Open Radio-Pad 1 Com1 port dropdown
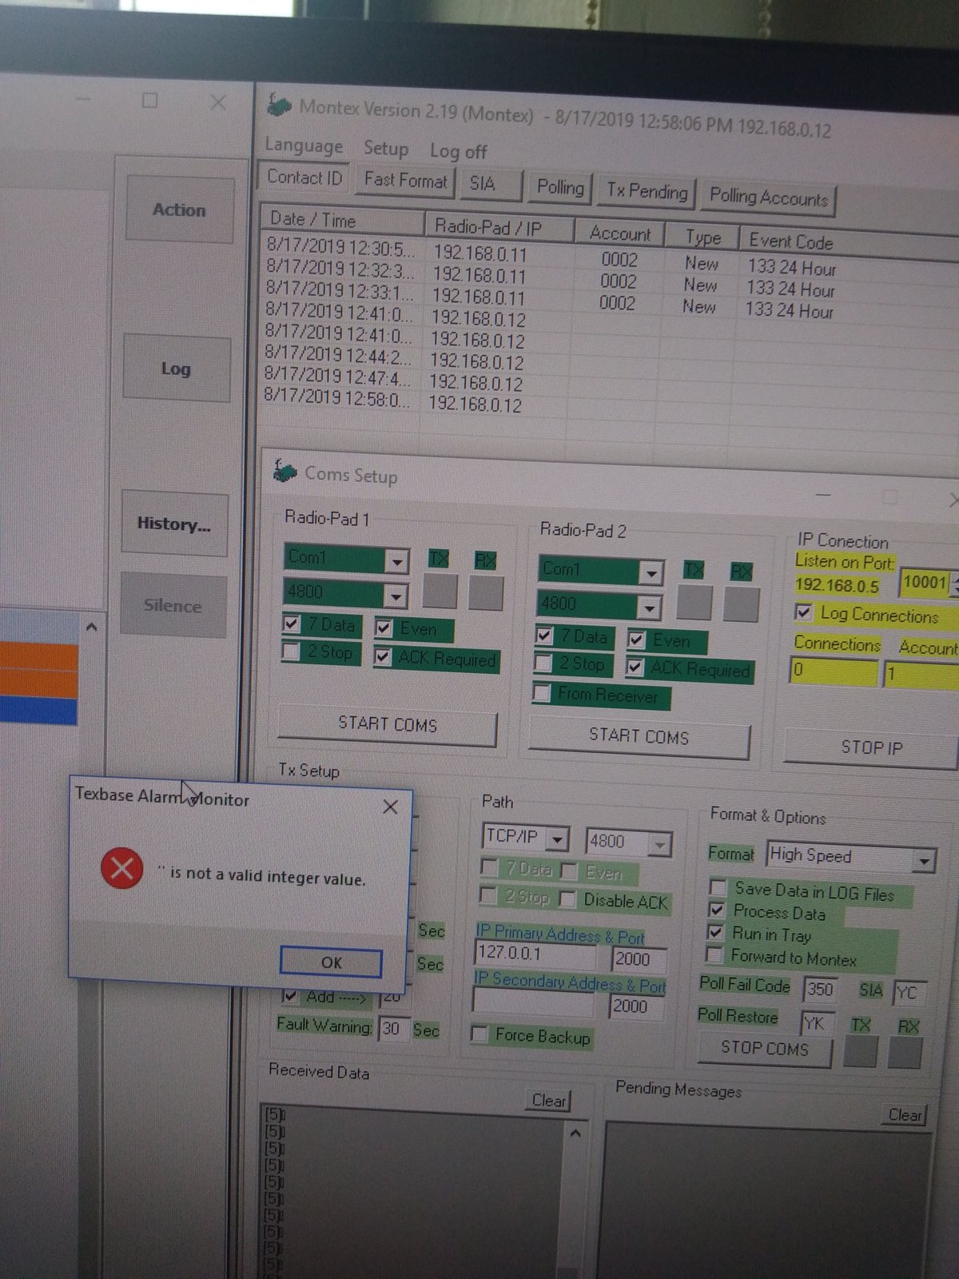 (x=396, y=561)
